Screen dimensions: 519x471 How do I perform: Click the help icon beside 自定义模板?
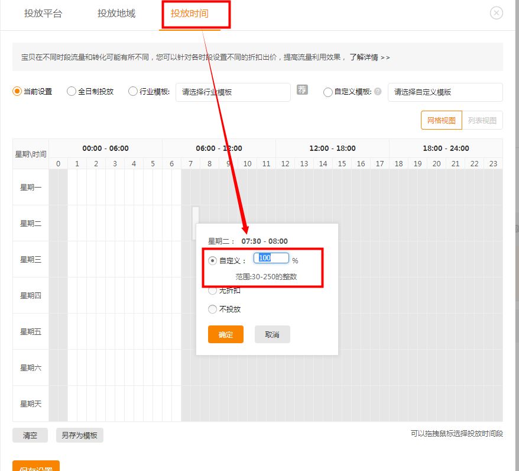[x=378, y=92]
